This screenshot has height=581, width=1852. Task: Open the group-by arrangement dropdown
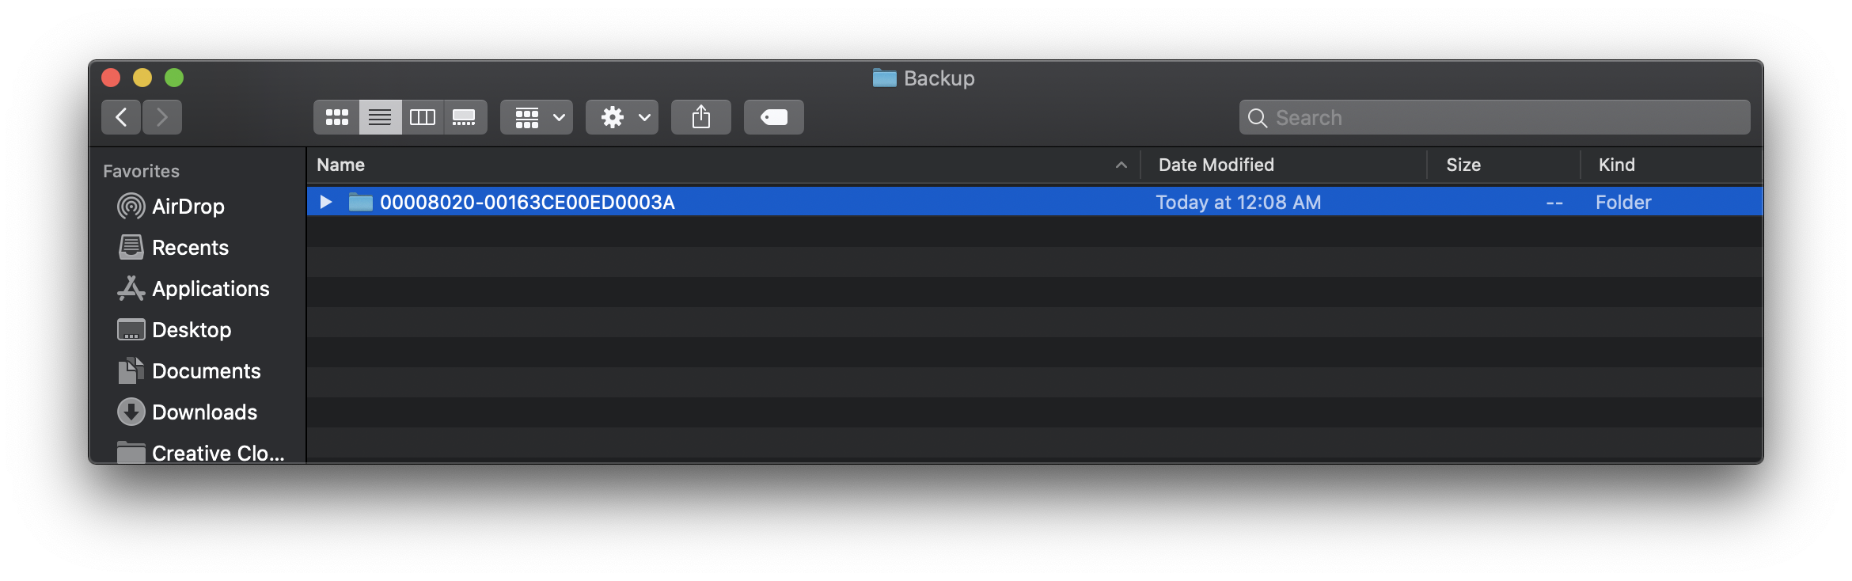[537, 117]
